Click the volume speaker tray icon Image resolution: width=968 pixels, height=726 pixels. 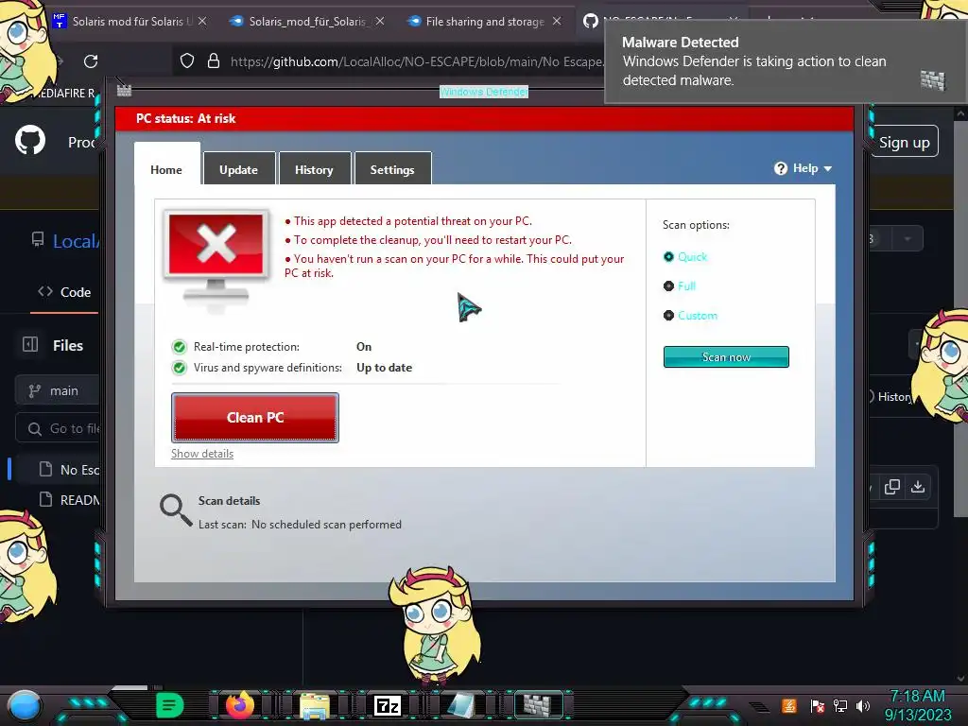863,705
